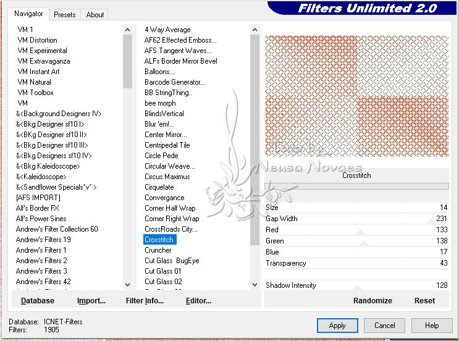Select the VM Toolbox category
The width and height of the screenshot is (459, 341).
(35, 93)
